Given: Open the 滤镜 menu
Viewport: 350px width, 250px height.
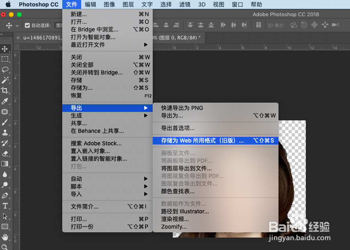Looking at the screenshot, I should 184,4.
